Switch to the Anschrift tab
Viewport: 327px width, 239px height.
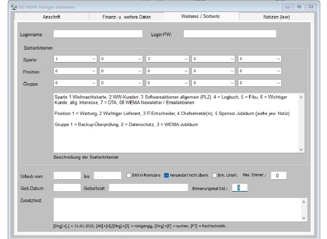[52, 17]
